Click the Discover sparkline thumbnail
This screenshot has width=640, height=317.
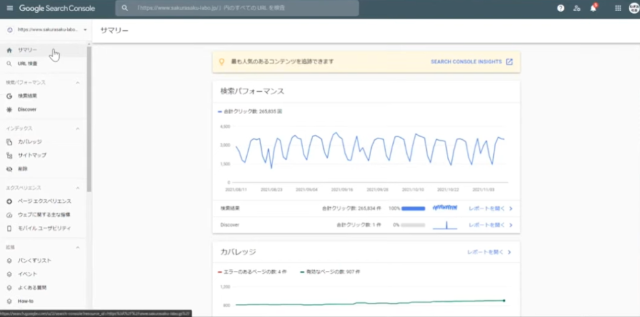(445, 225)
